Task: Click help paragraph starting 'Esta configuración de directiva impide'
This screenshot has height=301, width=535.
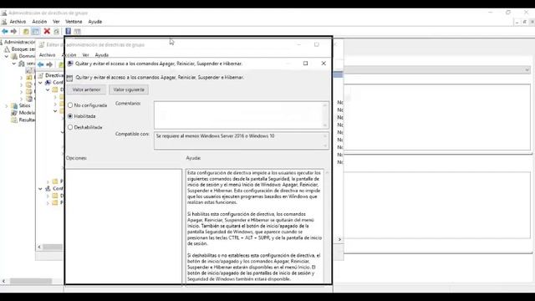Action: point(254,187)
